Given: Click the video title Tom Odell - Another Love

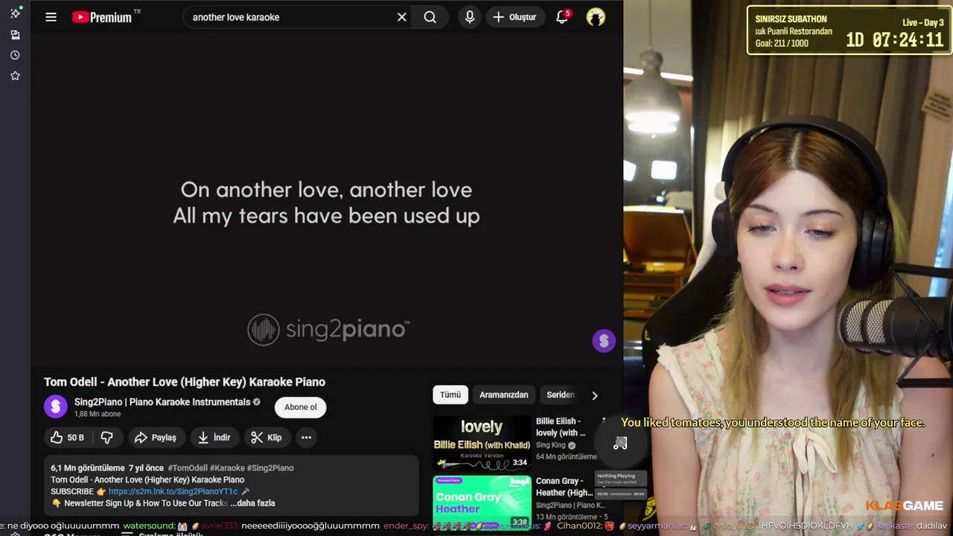Looking at the screenshot, I should pos(185,382).
